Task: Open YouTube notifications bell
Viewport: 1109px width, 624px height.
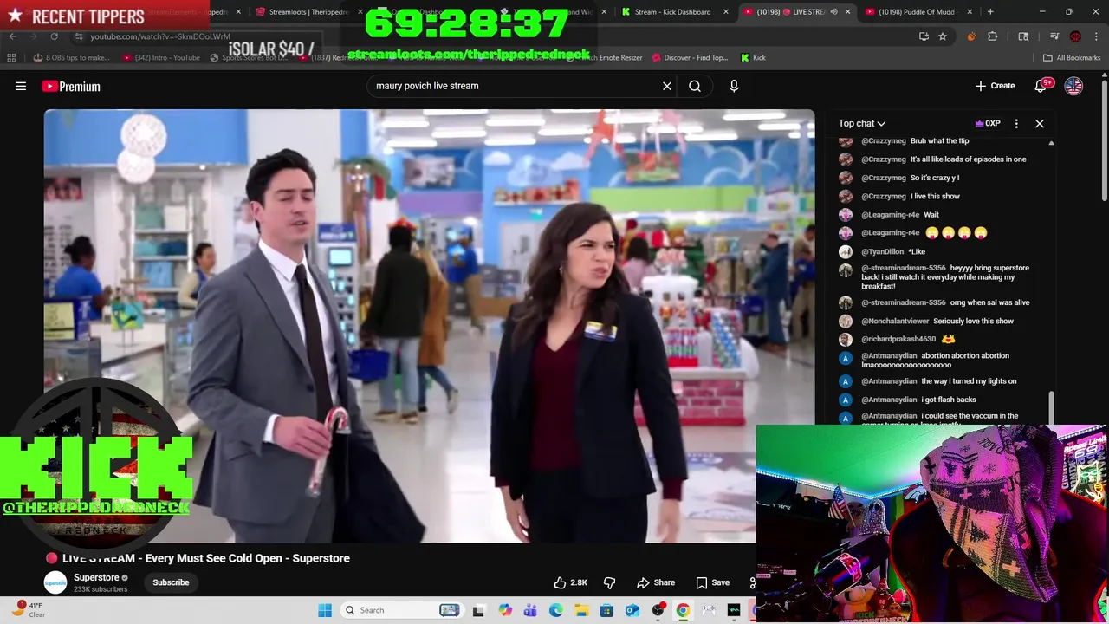Action: [1041, 86]
